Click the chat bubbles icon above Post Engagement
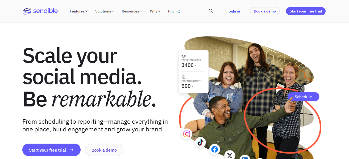Image resolution: width=349 pixels, height=159 pixels. (184, 77)
